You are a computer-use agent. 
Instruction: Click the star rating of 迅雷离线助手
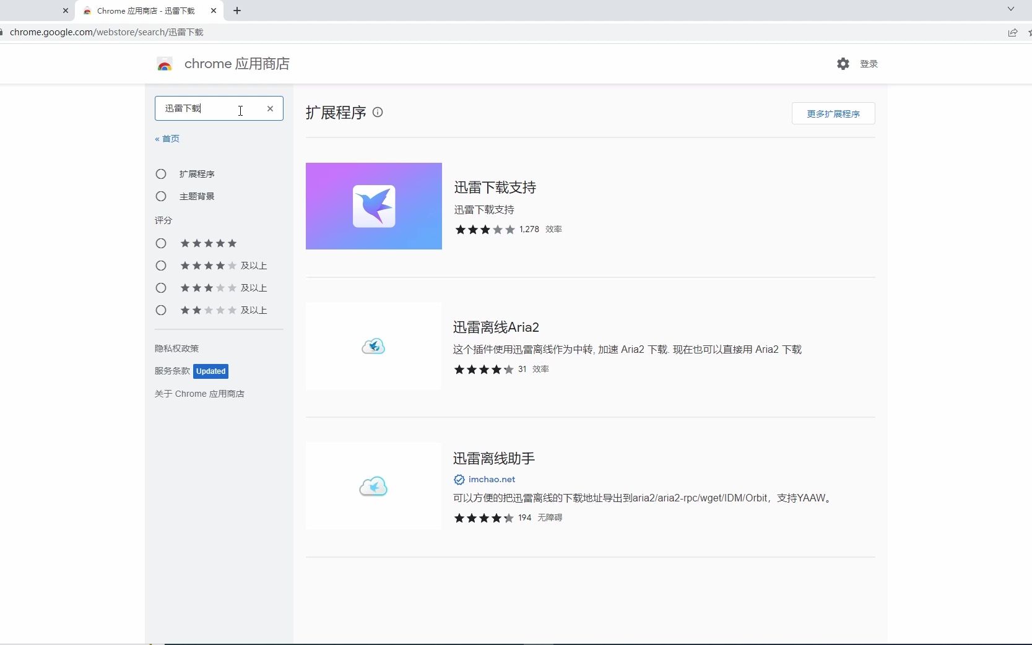[484, 518]
